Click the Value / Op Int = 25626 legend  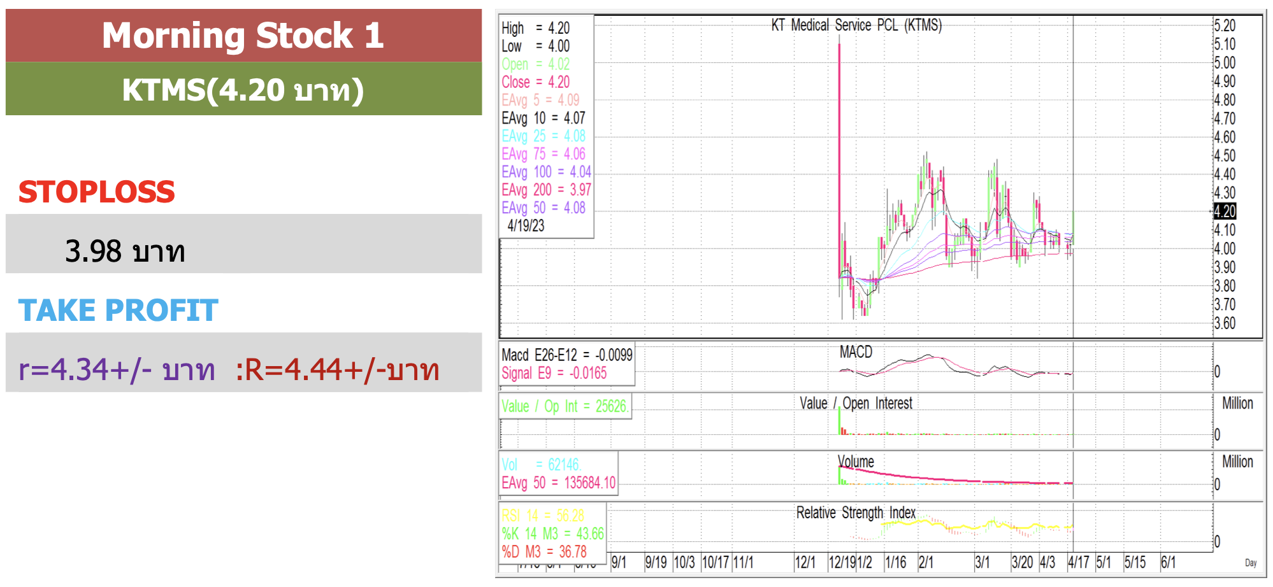coord(565,406)
